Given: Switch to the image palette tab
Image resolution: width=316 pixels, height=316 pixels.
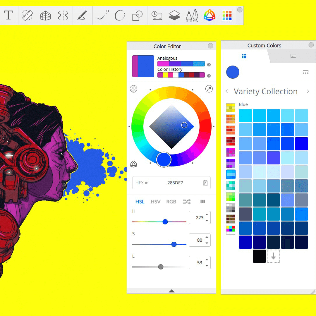Looking at the screenshot, I should tap(293, 56).
